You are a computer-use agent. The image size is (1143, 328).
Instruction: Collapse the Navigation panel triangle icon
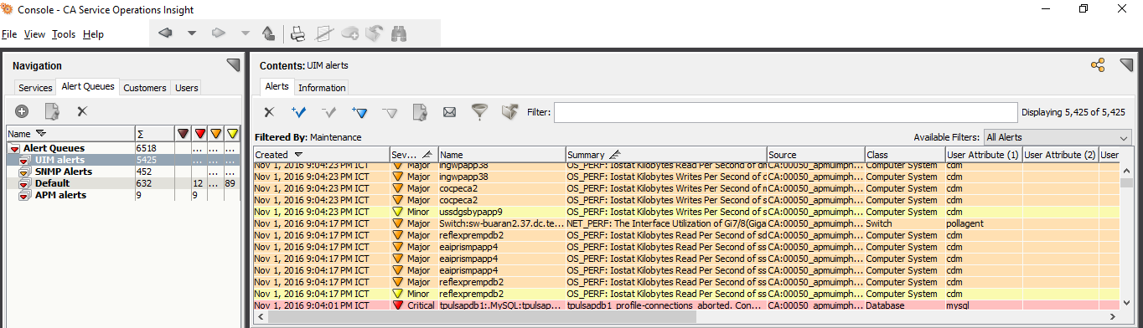(233, 64)
